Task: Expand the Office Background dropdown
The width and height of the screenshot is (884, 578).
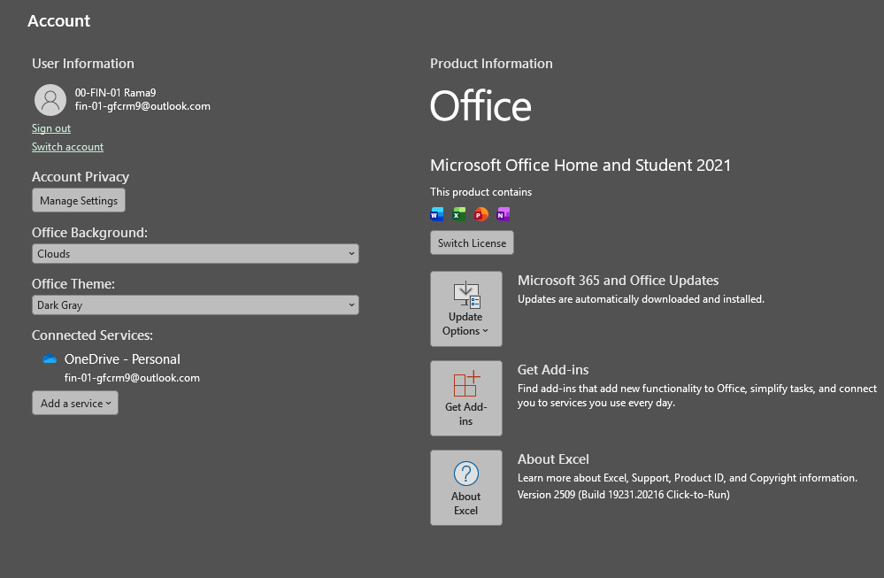Action: (x=195, y=254)
